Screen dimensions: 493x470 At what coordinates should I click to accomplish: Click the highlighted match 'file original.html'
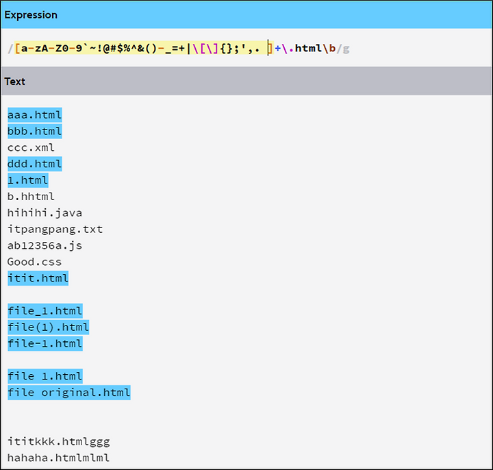(x=69, y=393)
